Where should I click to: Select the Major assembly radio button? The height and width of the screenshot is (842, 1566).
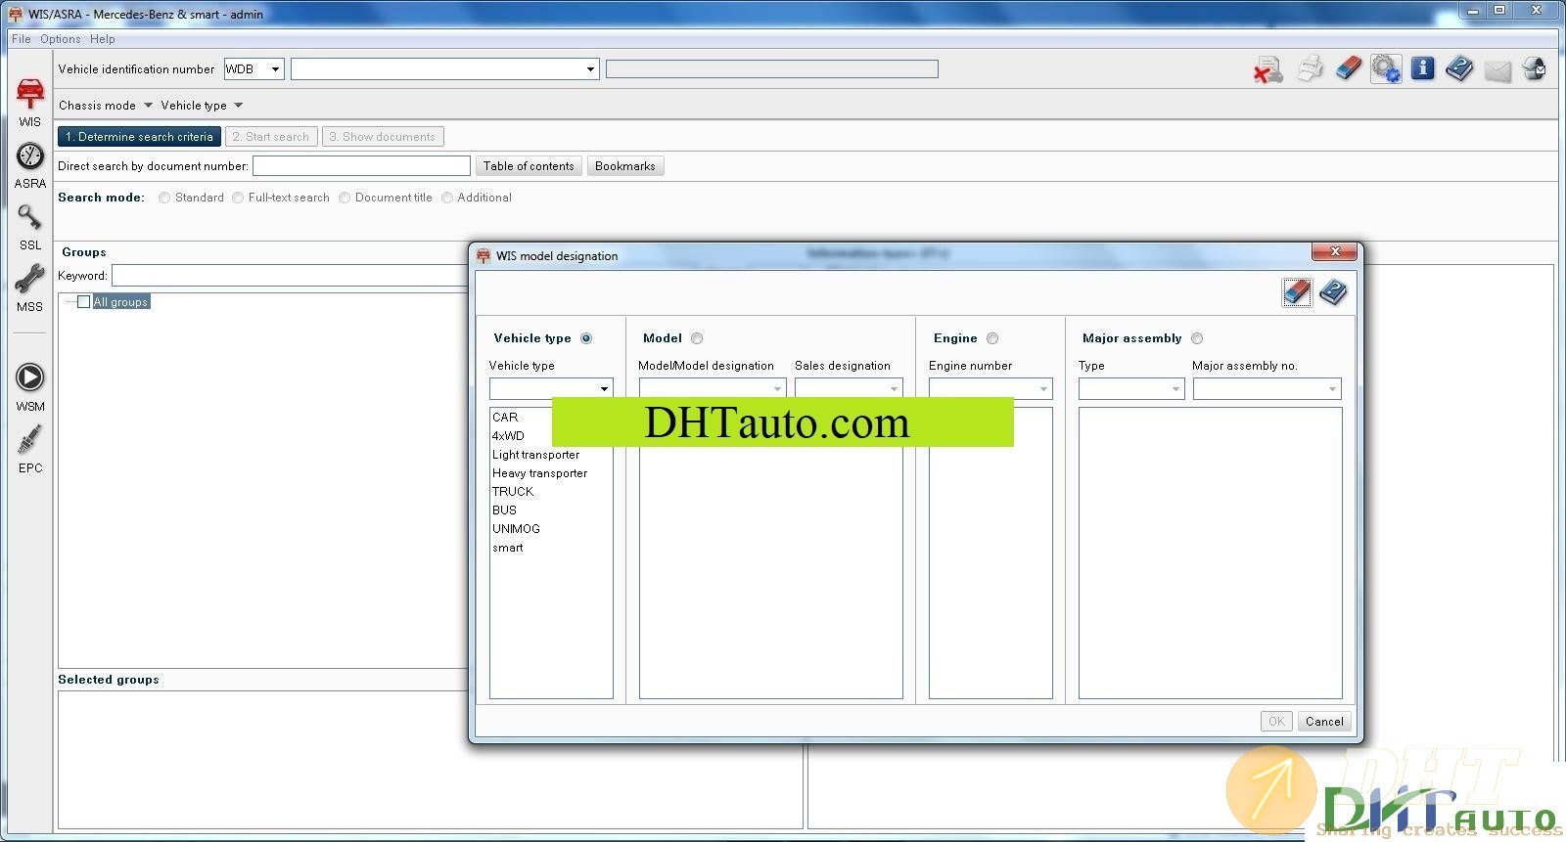click(1197, 338)
